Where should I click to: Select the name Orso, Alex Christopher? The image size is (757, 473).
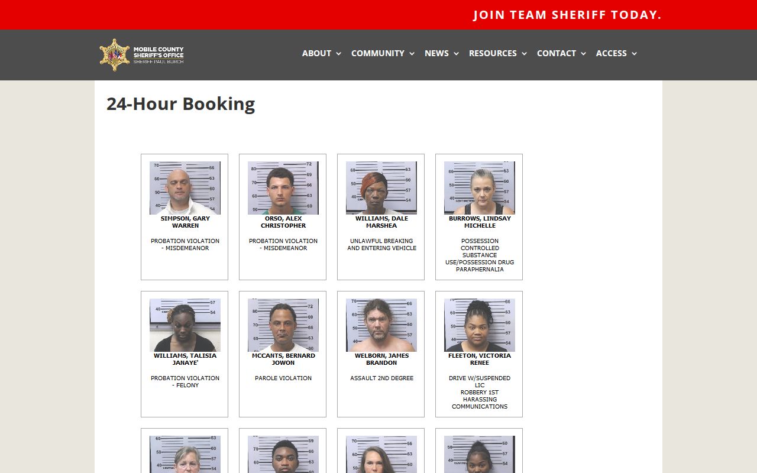[x=283, y=222]
